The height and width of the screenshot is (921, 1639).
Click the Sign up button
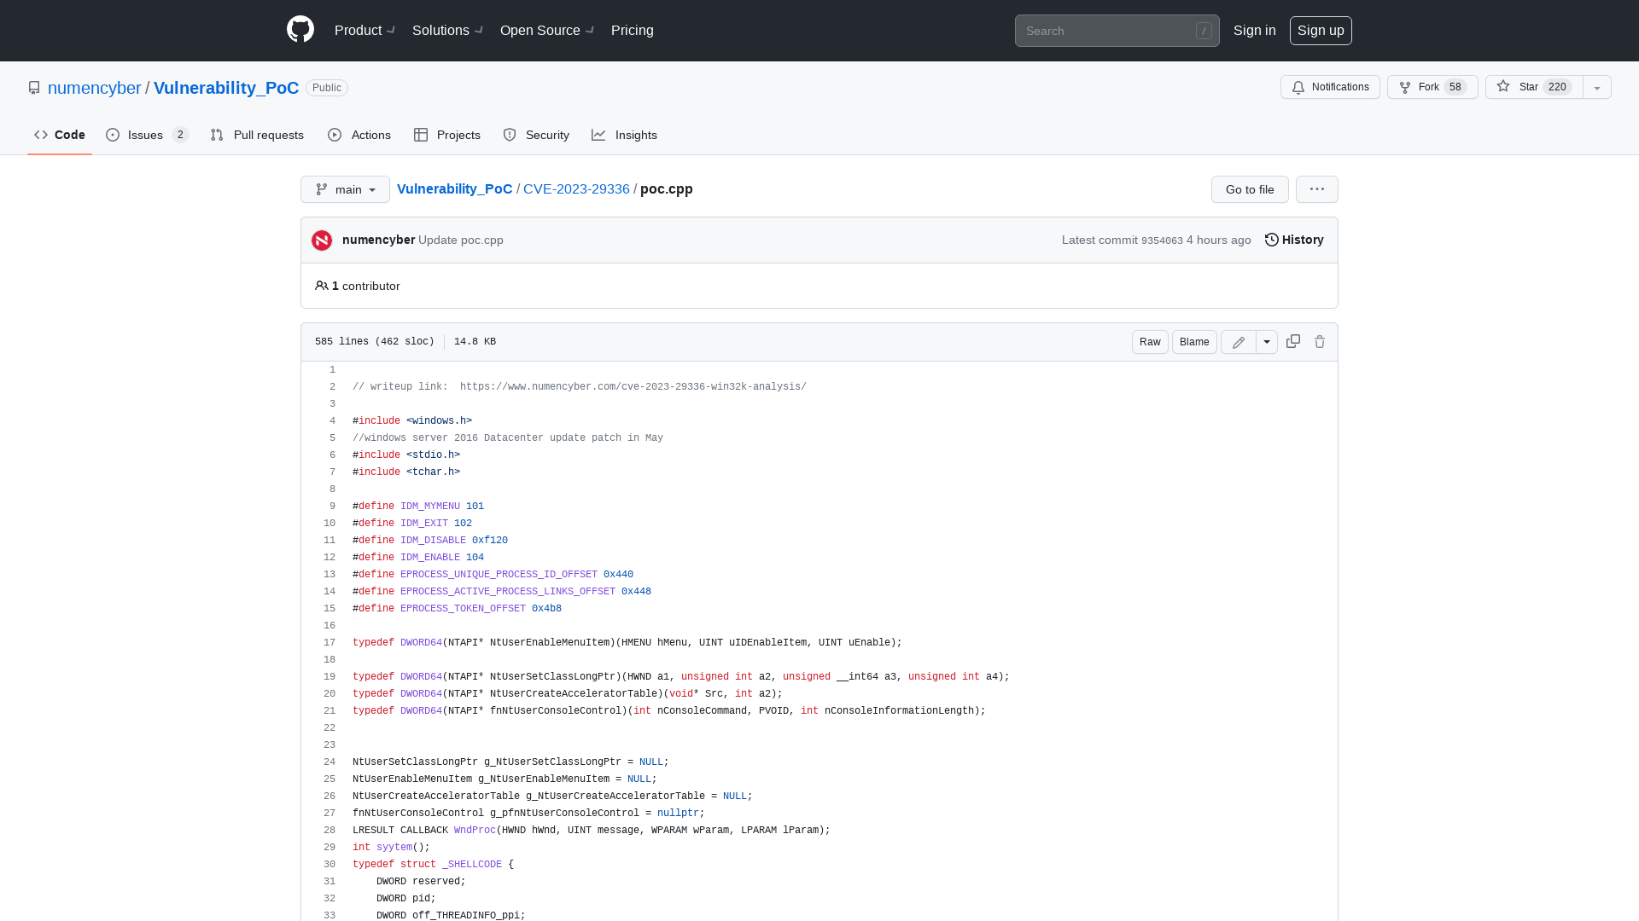[x=1321, y=30]
